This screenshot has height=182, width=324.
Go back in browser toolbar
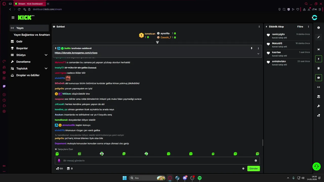pyautogui.click(x=10, y=9)
